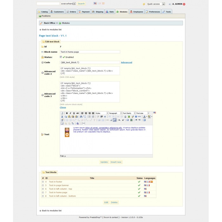Toggle underline formatting in the editor
This screenshot has width=222, height=222.
click(74, 113)
